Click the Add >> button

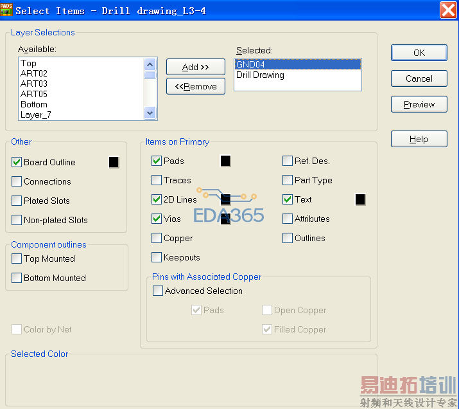[196, 67]
